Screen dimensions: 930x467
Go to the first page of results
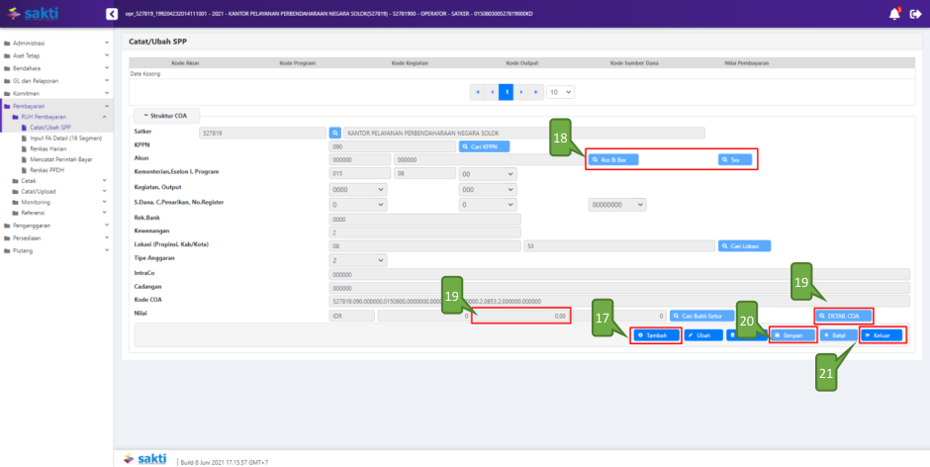click(477, 91)
